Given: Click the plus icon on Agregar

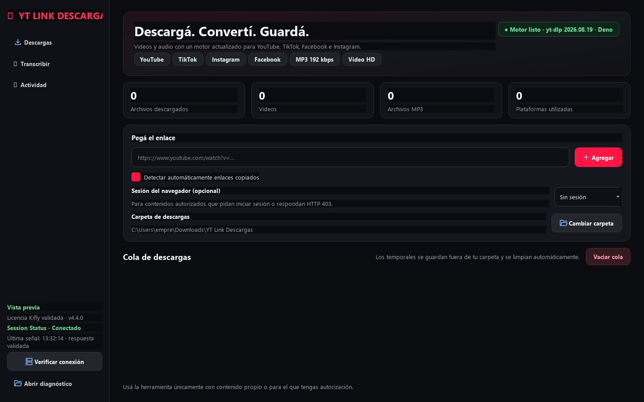Looking at the screenshot, I should click(x=586, y=158).
